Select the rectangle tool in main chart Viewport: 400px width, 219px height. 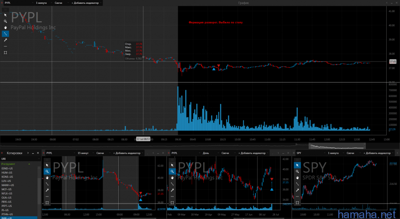click(x=5, y=52)
